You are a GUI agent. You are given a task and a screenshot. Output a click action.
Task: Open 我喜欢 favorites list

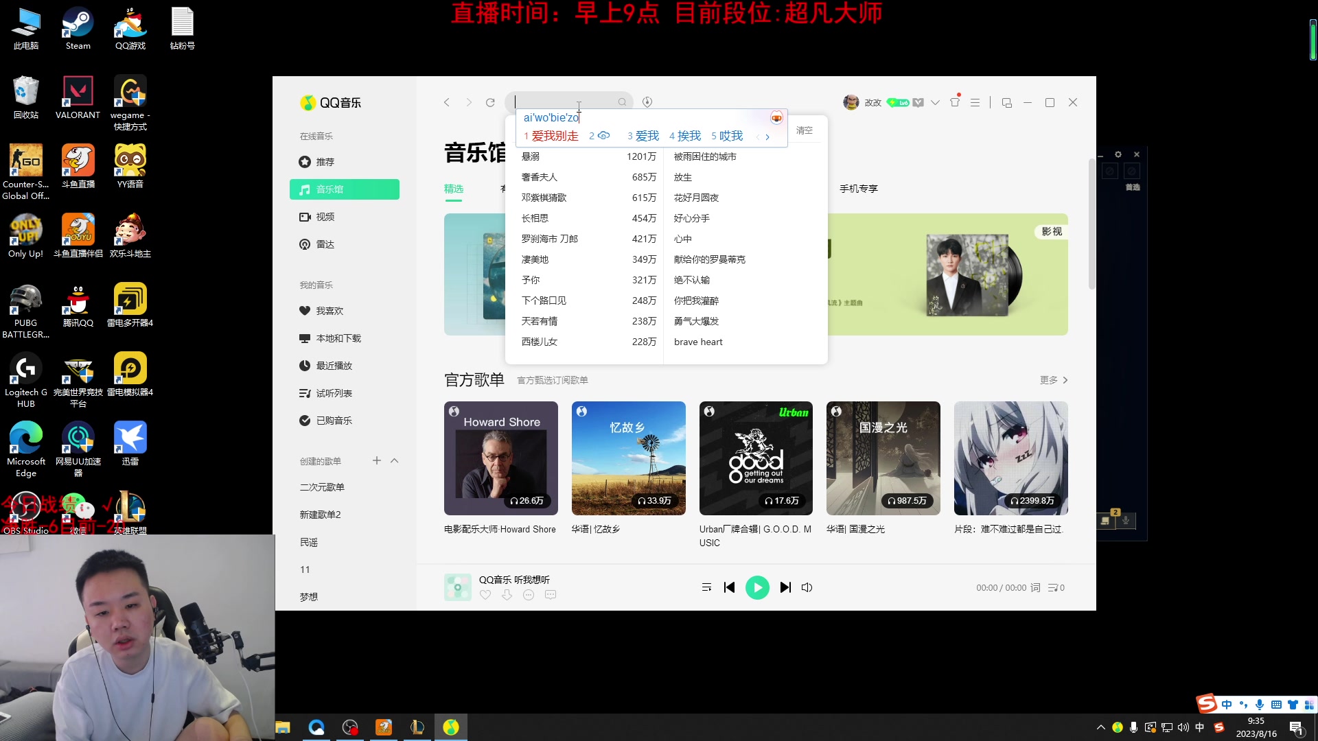coord(345,311)
